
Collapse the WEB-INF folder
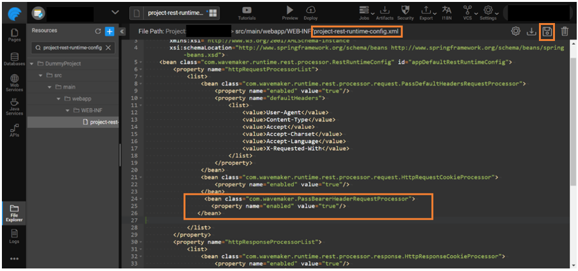(67, 110)
